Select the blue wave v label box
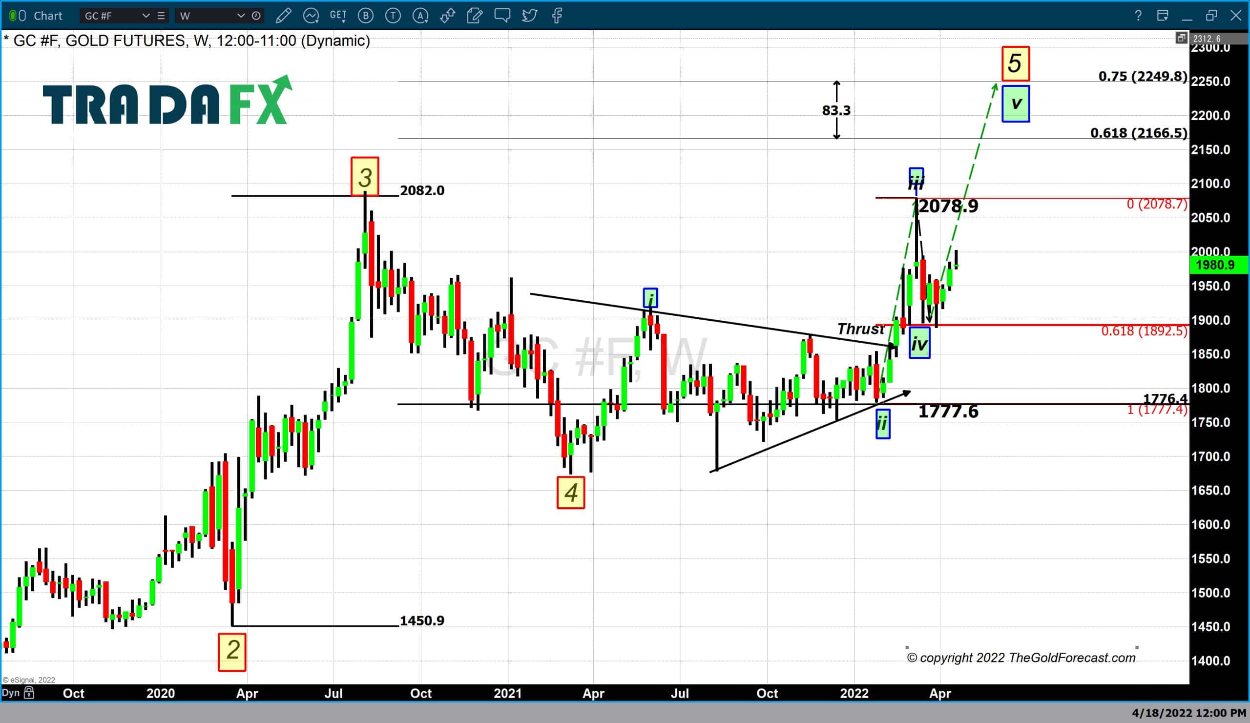1250x723 pixels. [x=1015, y=103]
